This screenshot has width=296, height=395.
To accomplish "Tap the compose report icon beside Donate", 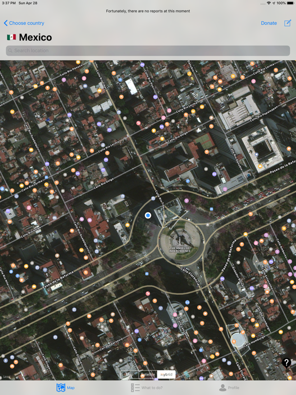I will point(287,23).
